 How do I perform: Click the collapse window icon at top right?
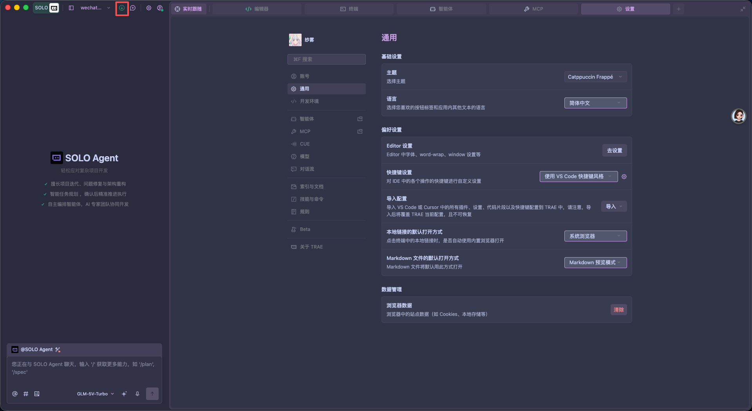[743, 9]
